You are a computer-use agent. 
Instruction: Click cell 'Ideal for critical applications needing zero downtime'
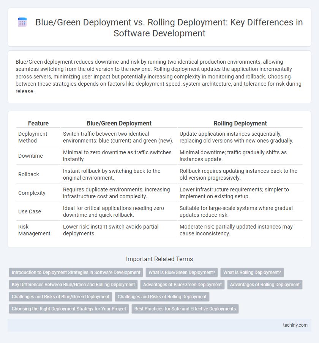click(119, 211)
